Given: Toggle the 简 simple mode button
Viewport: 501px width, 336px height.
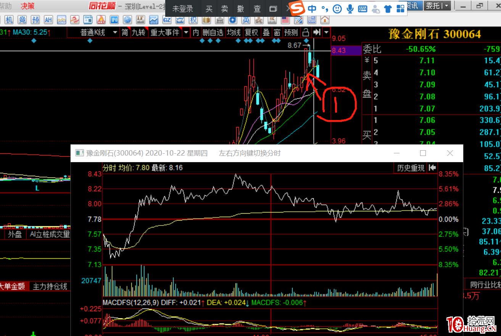Looking at the screenshot, I should 125,32.
